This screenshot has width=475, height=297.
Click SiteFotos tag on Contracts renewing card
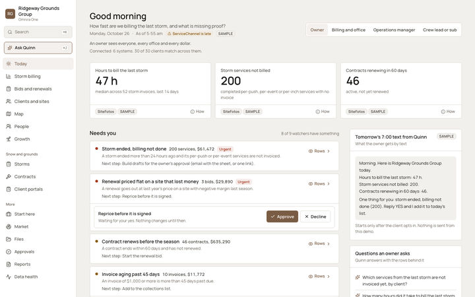(356, 112)
